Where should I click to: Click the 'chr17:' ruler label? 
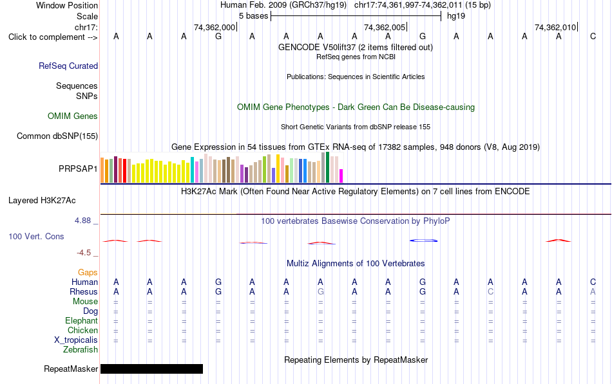coord(86,27)
